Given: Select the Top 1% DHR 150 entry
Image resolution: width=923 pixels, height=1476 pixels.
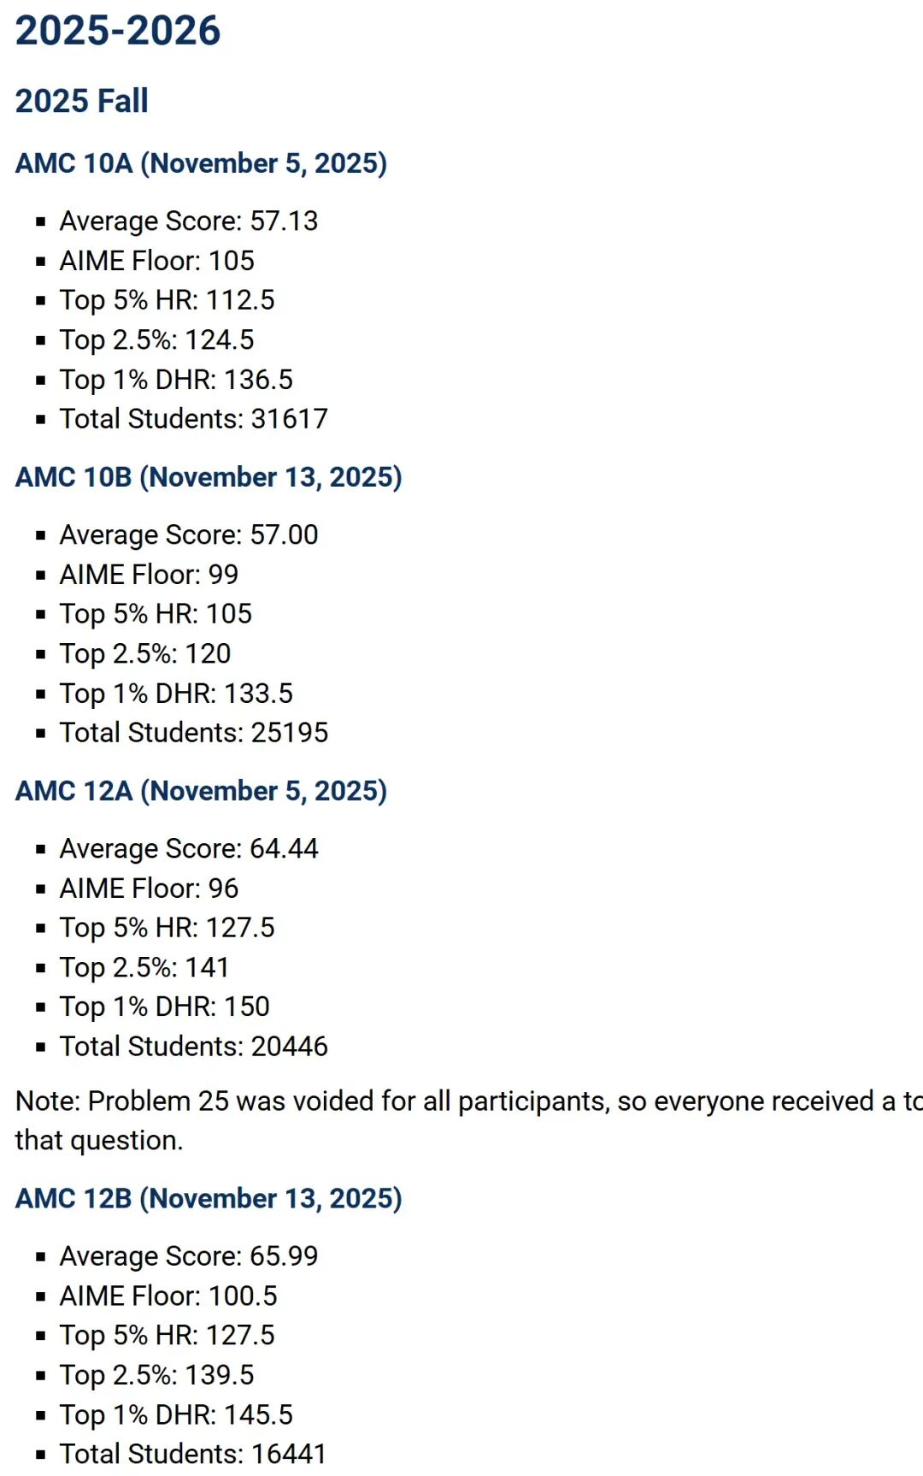Looking at the screenshot, I should tap(164, 1007).
